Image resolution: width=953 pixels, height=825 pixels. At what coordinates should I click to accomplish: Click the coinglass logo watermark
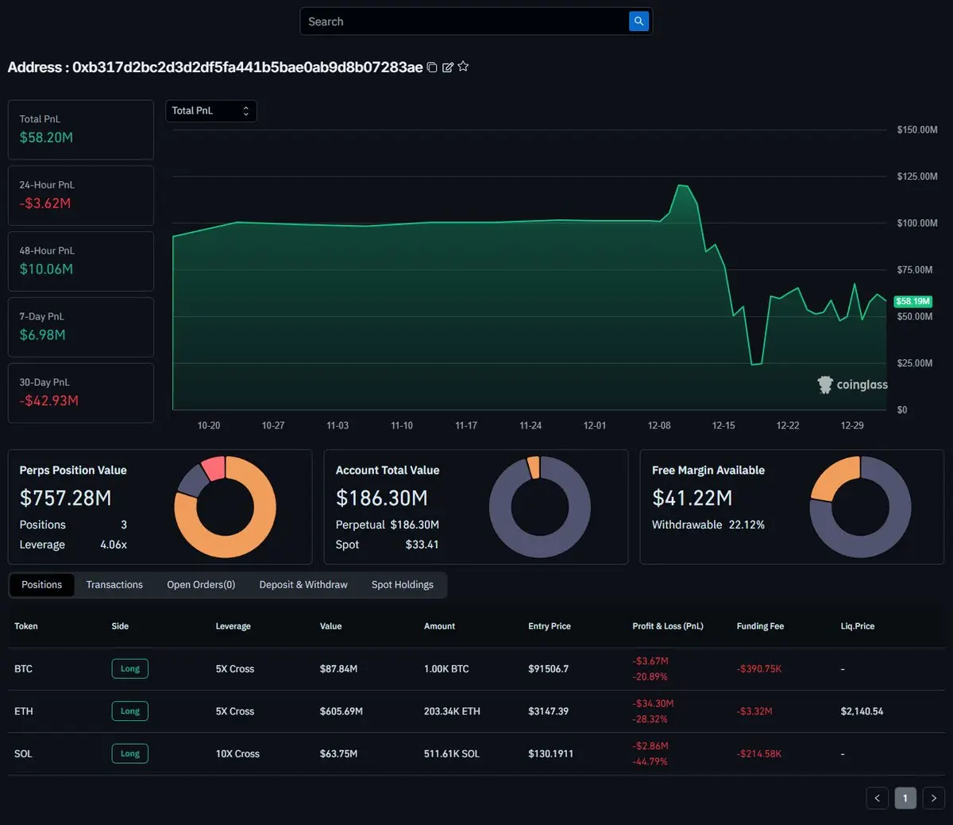(852, 385)
